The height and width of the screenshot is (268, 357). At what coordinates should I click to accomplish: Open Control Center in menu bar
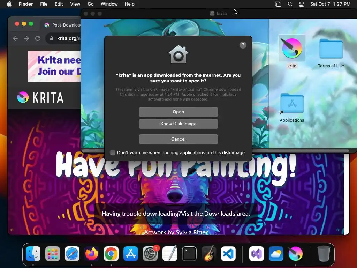pos(302,4)
